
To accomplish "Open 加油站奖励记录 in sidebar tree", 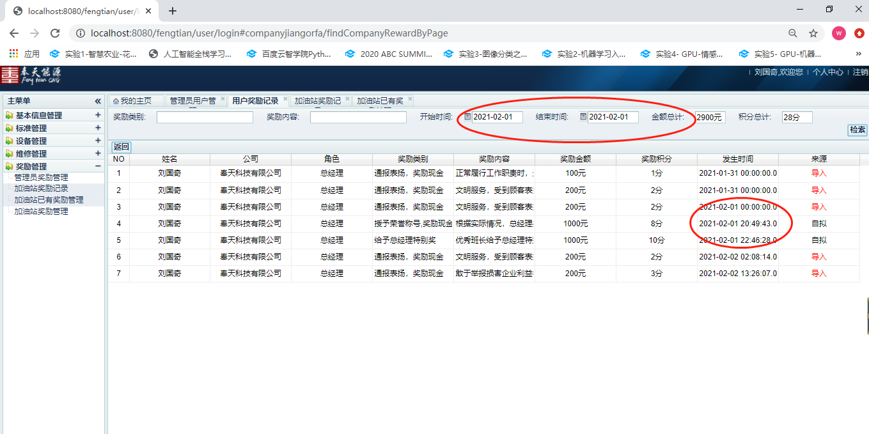I will tap(41, 189).
